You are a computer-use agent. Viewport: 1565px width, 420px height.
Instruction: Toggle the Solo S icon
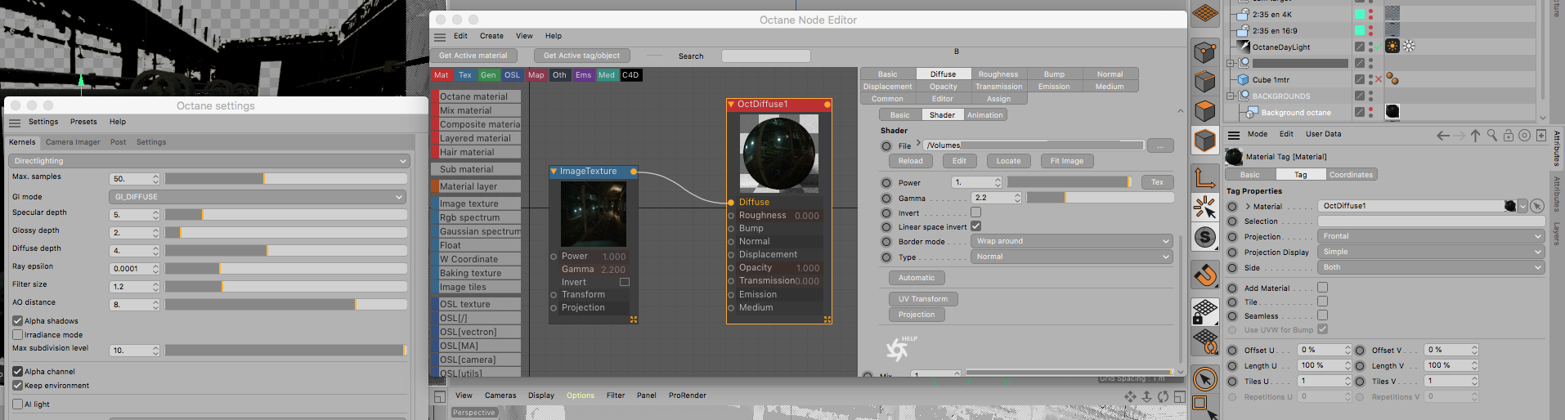(1204, 238)
